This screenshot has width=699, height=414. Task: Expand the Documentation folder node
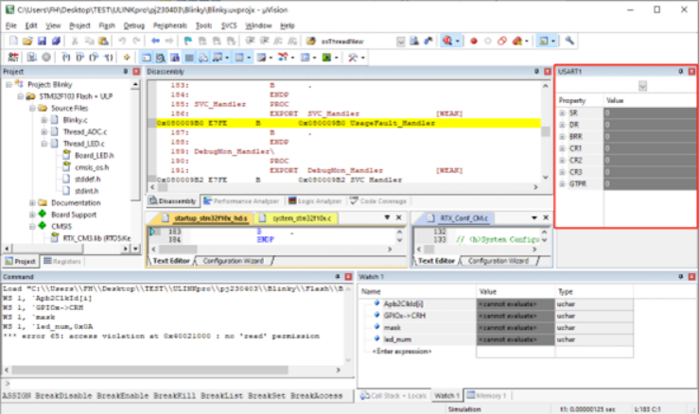(31, 203)
